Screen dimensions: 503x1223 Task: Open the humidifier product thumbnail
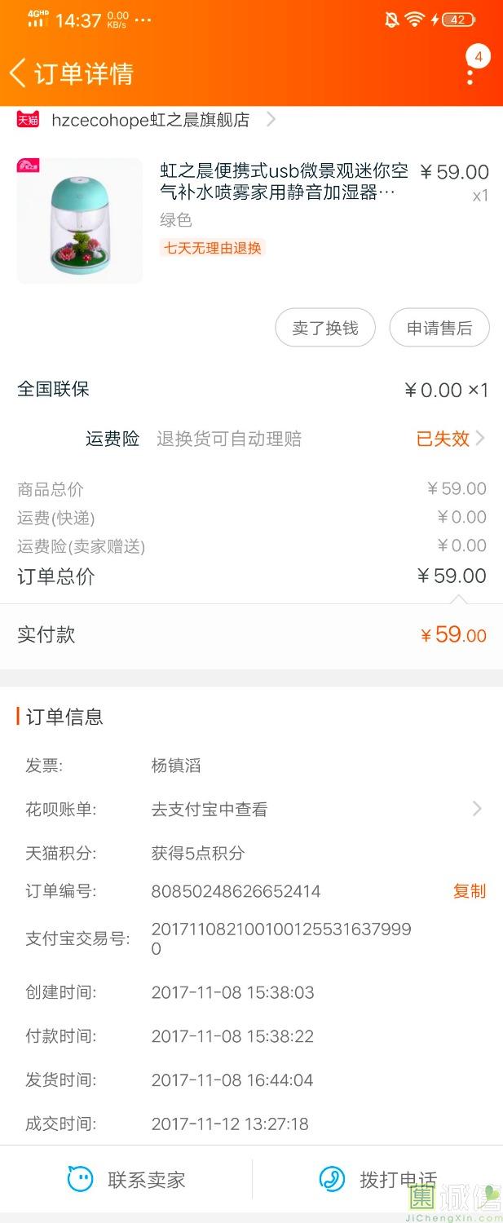[80, 221]
